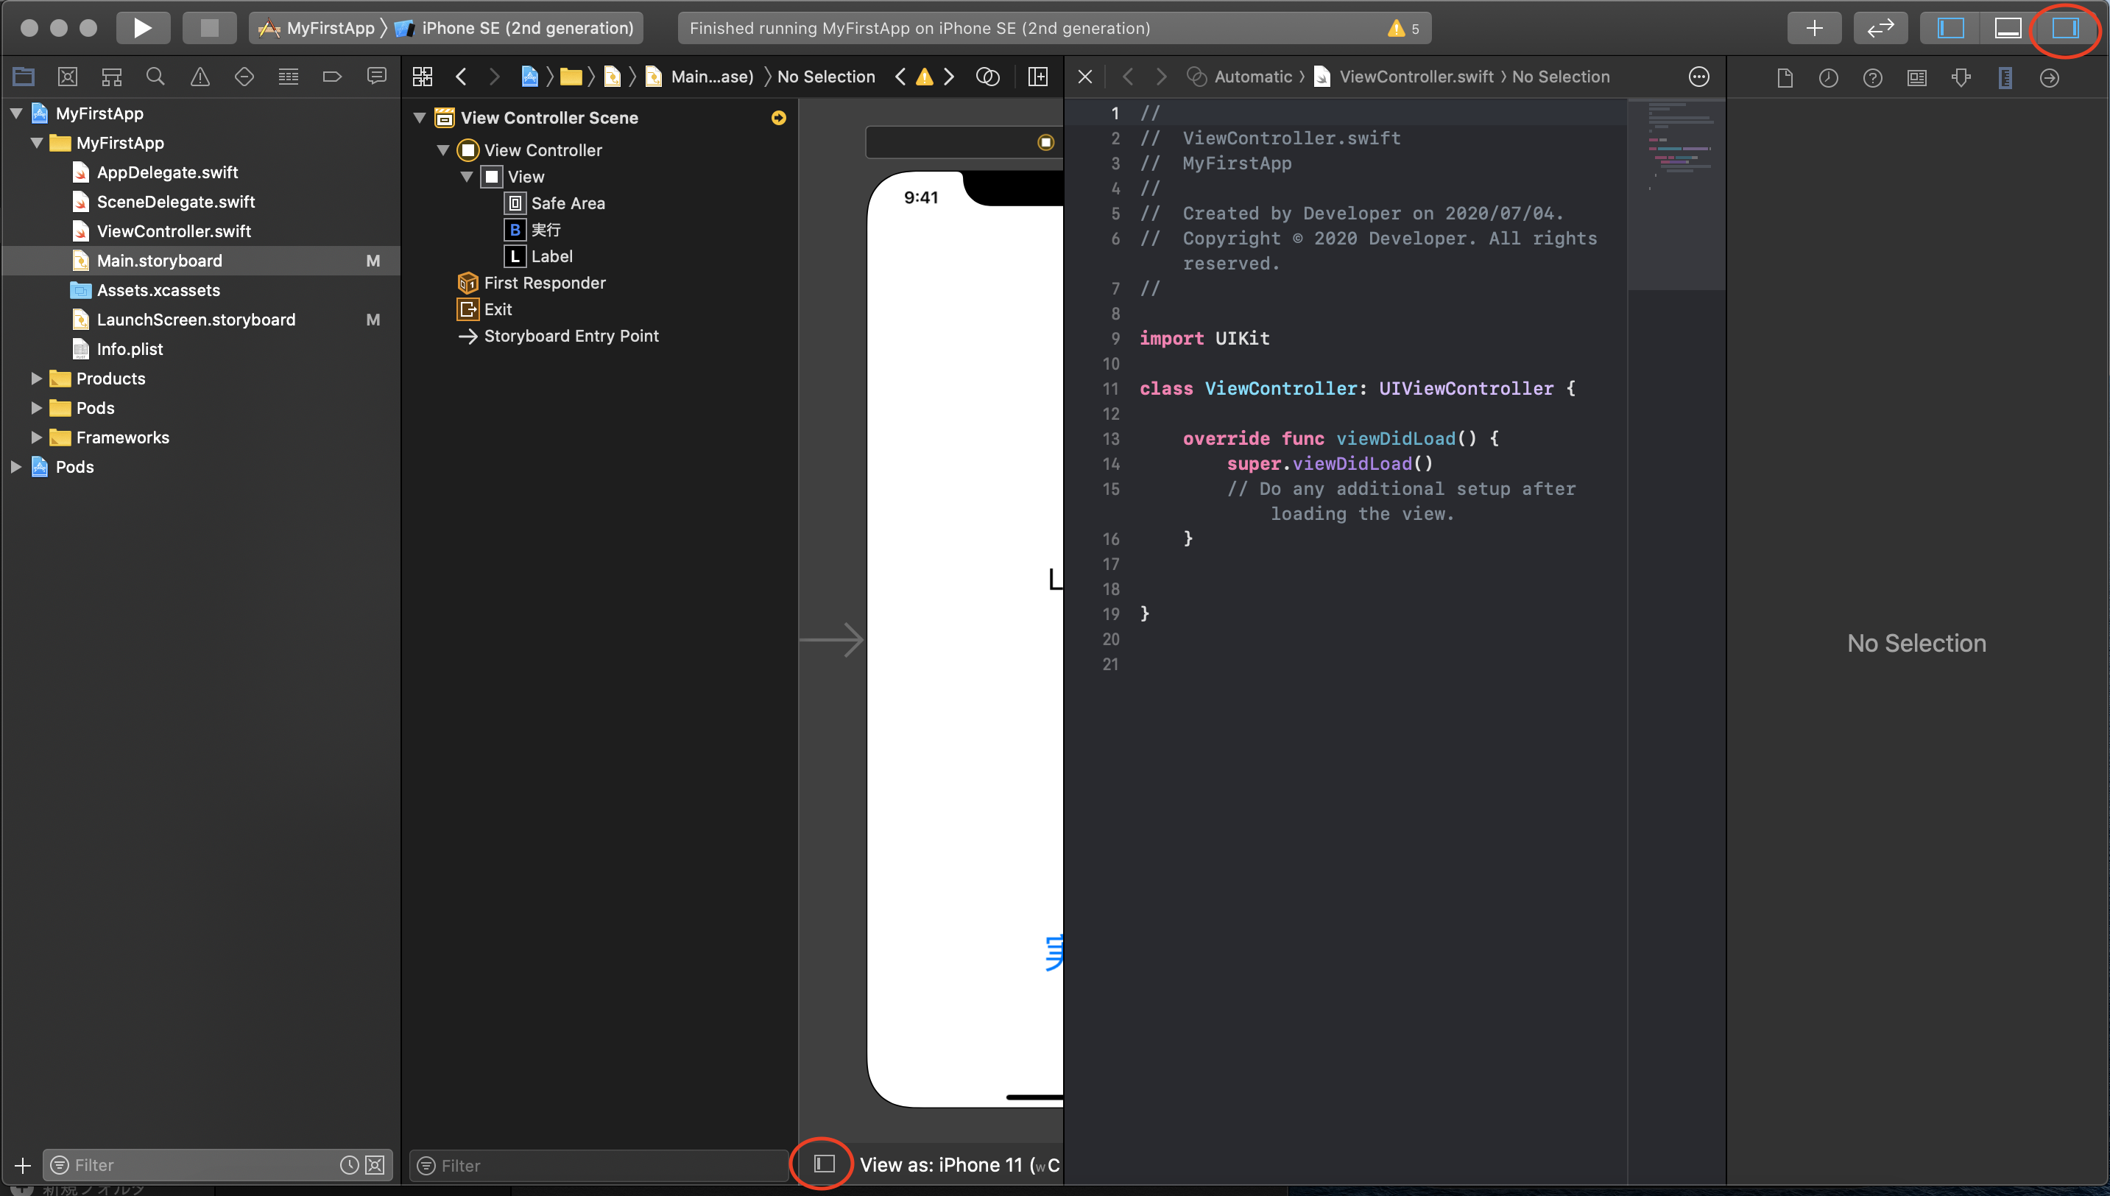This screenshot has height=1196, width=2110.
Task: Open the issue navigator warning icon
Action: 200,77
